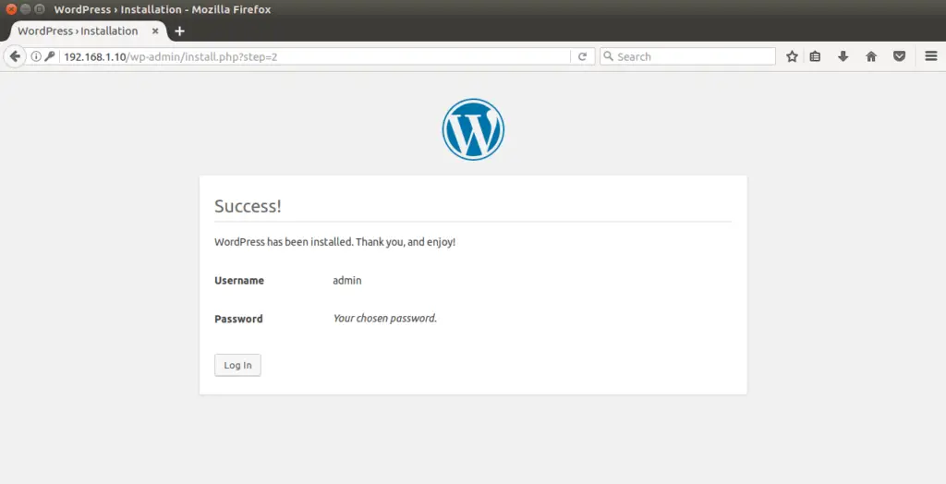Click the WordPress logo
Image resolution: width=946 pixels, height=484 pixels.
click(x=473, y=129)
